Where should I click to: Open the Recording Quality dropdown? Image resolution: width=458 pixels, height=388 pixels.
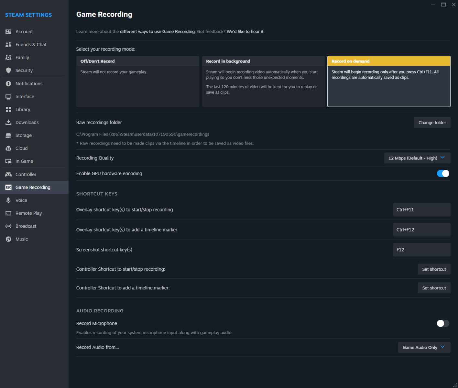(x=417, y=158)
